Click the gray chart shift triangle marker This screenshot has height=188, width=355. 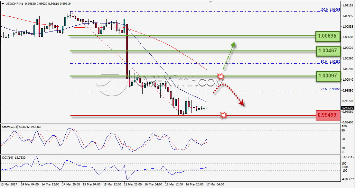tap(210, 2)
